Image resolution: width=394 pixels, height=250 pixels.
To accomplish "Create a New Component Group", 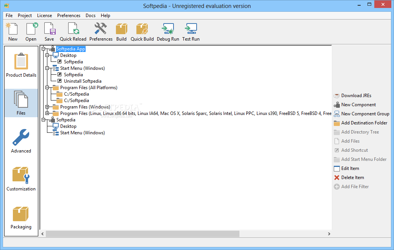I will (361, 114).
